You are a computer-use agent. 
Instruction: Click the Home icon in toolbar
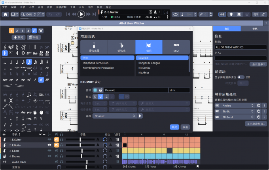point(6,14)
